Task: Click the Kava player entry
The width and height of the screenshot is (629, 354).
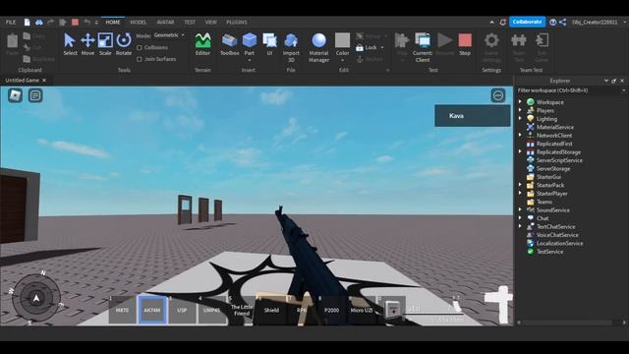Action: [x=473, y=116]
